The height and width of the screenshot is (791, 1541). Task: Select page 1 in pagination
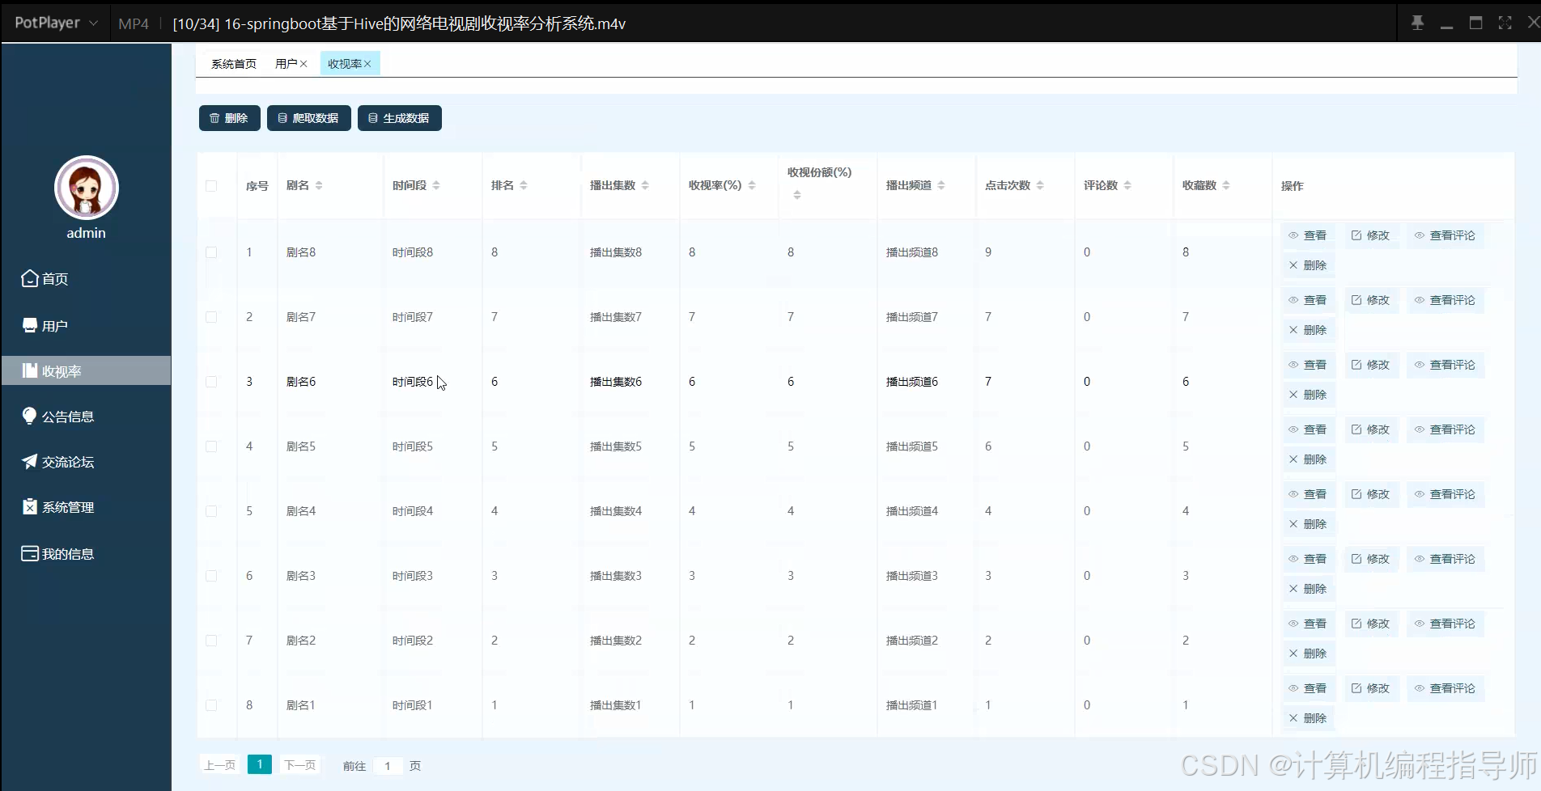point(260,764)
